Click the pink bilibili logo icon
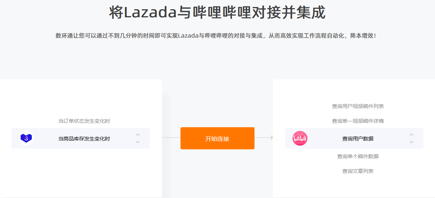Image resolution: width=435 pixels, height=198 pixels. coord(300,138)
